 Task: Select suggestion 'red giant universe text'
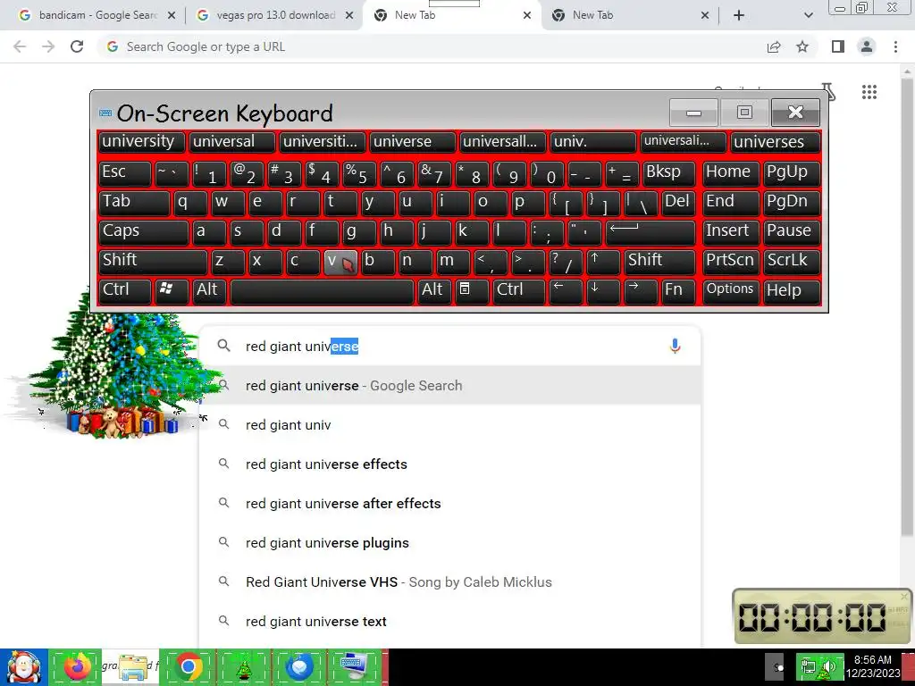pyautogui.click(x=449, y=622)
